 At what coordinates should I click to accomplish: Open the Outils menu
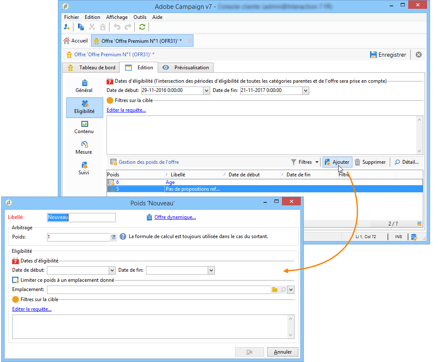coord(140,17)
